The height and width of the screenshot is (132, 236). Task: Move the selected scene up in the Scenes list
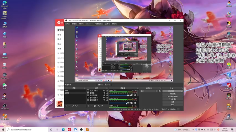click(x=73, y=106)
